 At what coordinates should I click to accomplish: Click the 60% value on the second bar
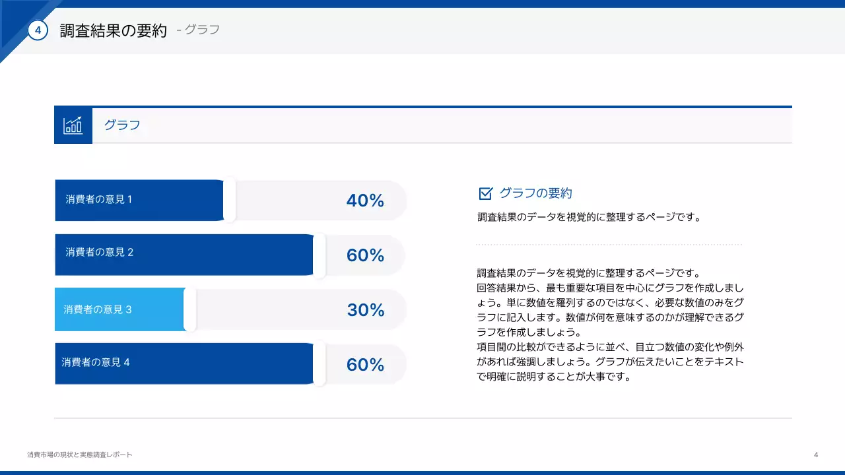tap(365, 255)
